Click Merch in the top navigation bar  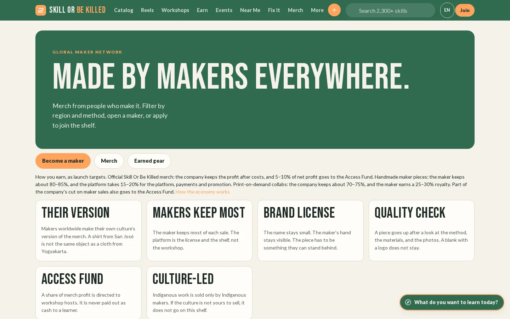click(295, 10)
